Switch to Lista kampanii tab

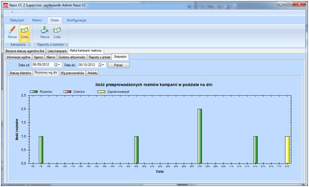tap(57, 51)
